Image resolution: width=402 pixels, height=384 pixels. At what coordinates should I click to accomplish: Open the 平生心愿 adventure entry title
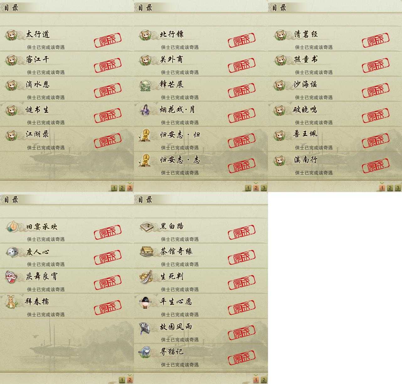point(176,301)
